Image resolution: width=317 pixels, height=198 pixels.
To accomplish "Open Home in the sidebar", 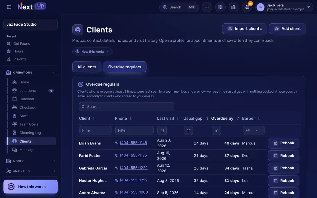I will 32,82.
